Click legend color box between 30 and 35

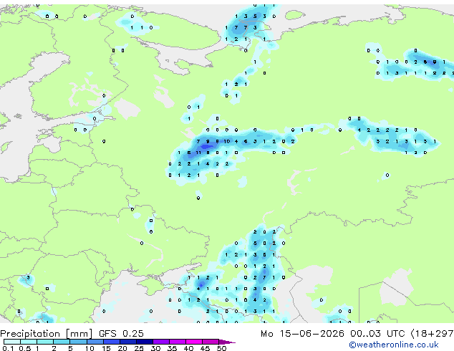161,342
